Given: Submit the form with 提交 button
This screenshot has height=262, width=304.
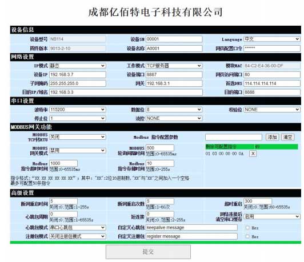Looking at the screenshot, I should pyautogui.click(x=148, y=252).
